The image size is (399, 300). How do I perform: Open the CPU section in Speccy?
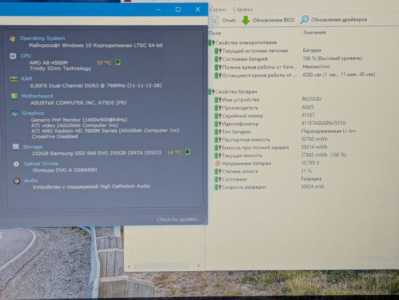coord(26,55)
